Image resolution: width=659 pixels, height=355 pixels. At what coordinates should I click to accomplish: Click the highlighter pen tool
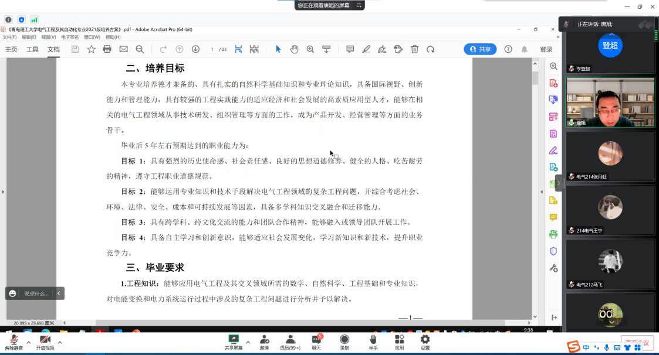(366, 49)
